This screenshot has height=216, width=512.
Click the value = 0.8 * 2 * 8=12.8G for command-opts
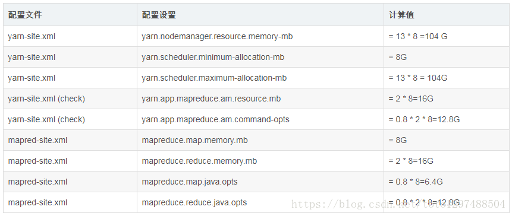(424, 119)
